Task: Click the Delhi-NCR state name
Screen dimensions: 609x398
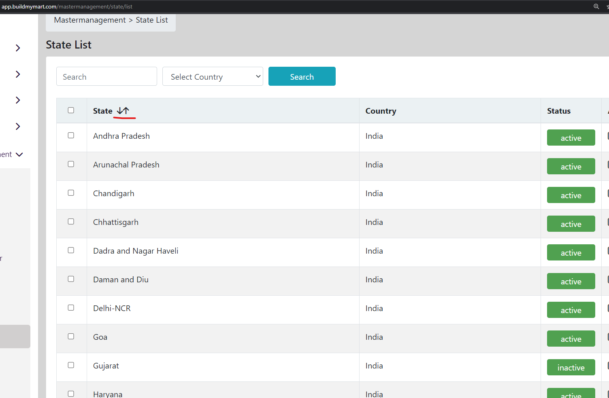Action: click(x=112, y=308)
